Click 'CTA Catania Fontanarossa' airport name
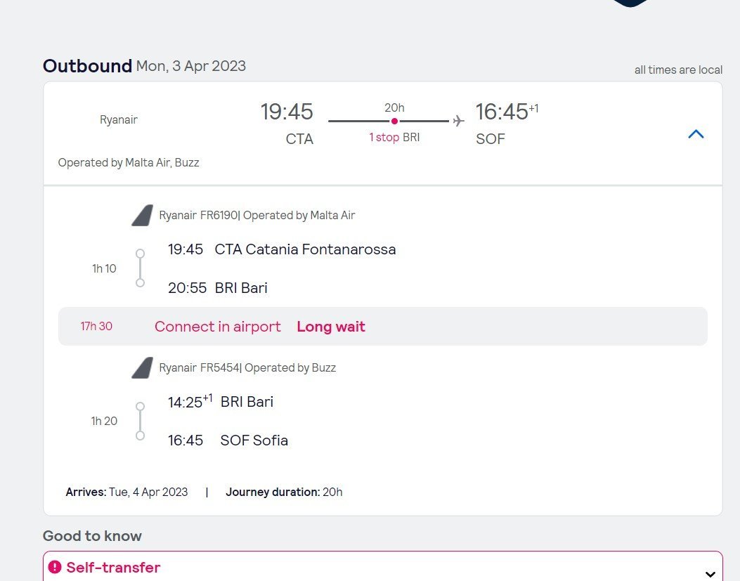This screenshot has height=581, width=740. point(305,249)
